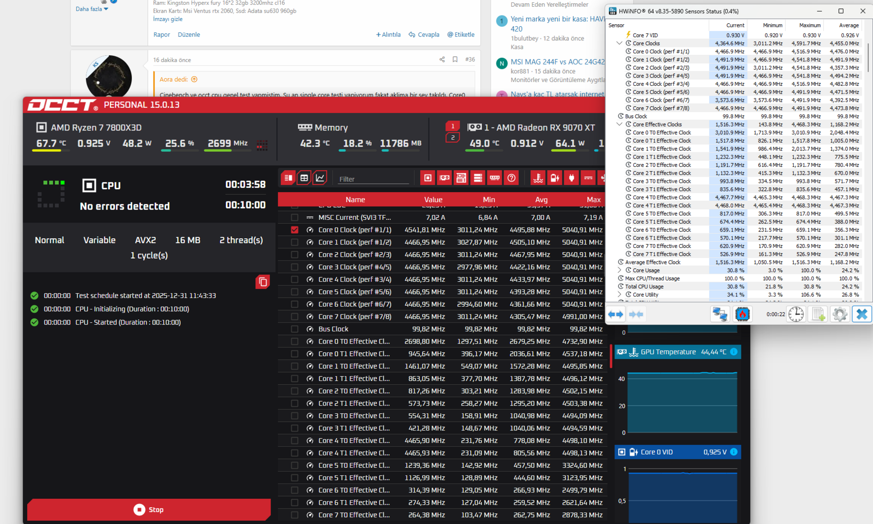Switch OCCT sensors to table view icon
Viewport: 873px width, 524px height.
point(304,178)
